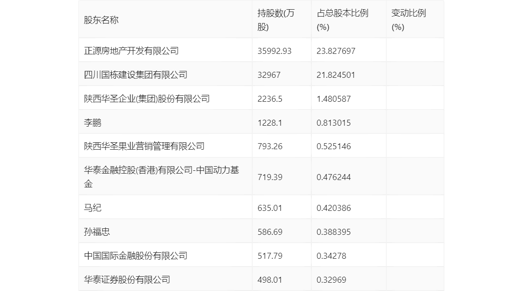This screenshot has width=523, height=291.
Task: Select shareholder 马纪
Action: 92,208
